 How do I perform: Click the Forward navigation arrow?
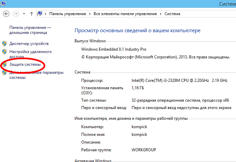[x=16, y=14]
